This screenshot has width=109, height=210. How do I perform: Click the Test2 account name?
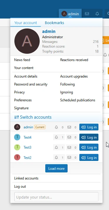coord(27,157)
